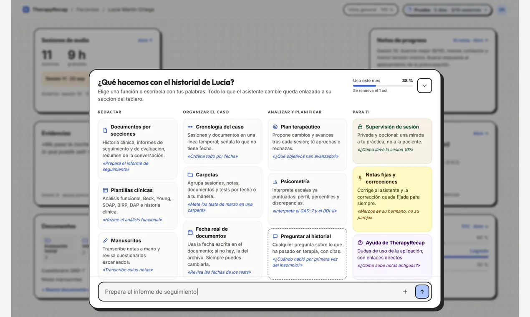
Task: Choose example «¿Cómo subo notas antiguas?»
Action: point(389,266)
